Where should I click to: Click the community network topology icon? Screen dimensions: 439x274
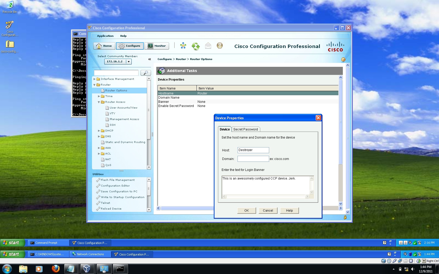183,46
